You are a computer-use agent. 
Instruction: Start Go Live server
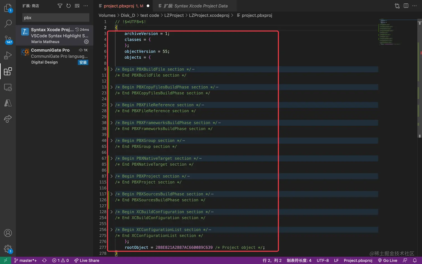387,260
